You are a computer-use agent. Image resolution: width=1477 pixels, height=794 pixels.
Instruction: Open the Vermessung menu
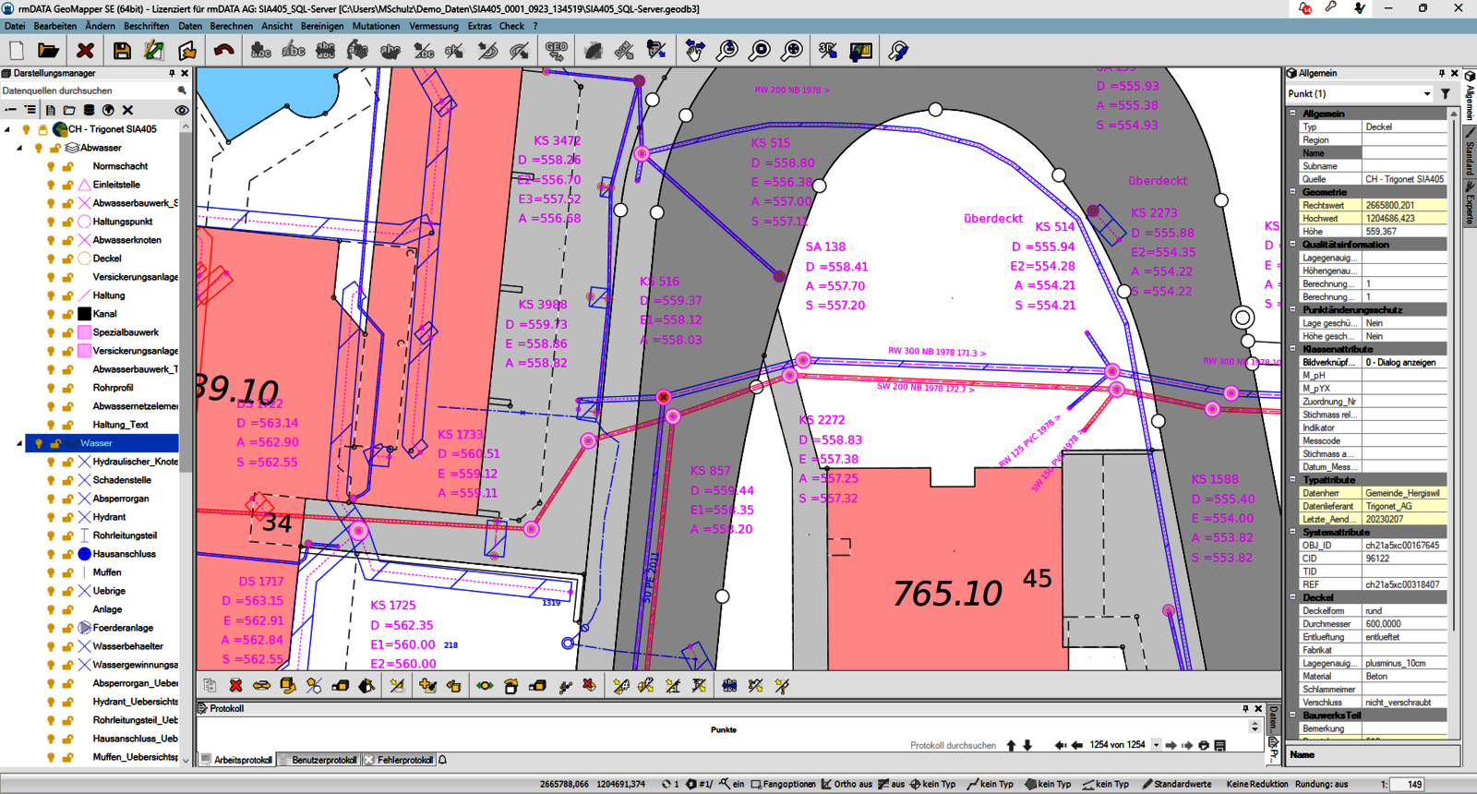(433, 26)
